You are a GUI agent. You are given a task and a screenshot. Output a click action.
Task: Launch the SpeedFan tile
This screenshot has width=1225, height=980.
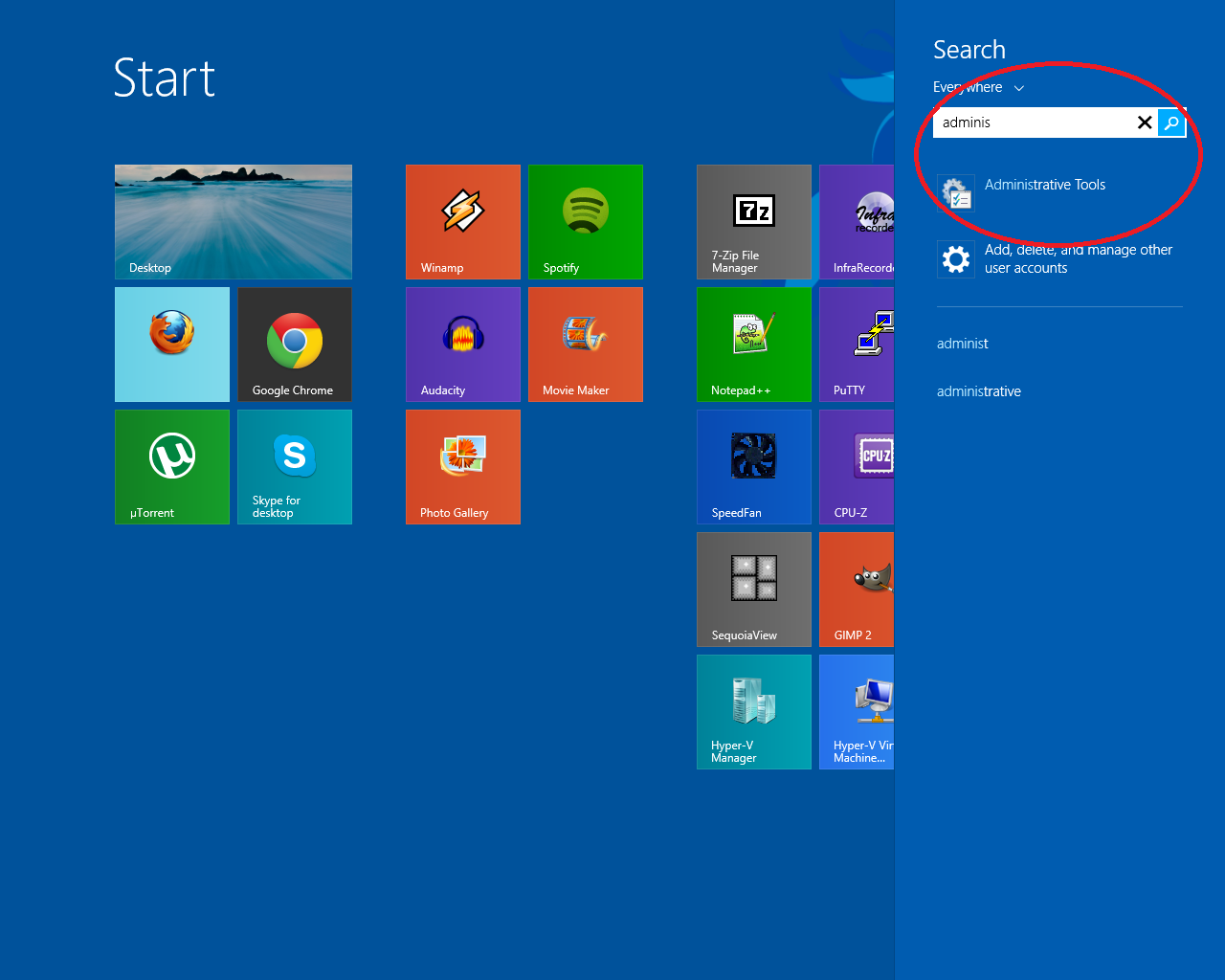754,467
